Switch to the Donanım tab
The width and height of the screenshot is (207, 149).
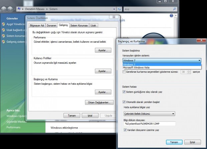point(51,25)
